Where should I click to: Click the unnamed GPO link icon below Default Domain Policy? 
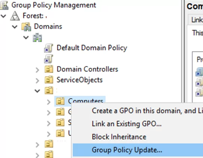click(x=49, y=59)
